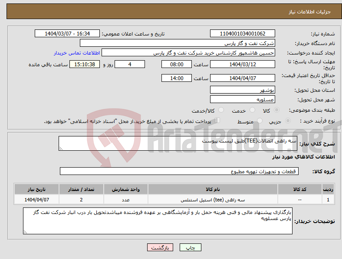Click the شرح کلی نیاز text area

pyautogui.click(x=178, y=143)
